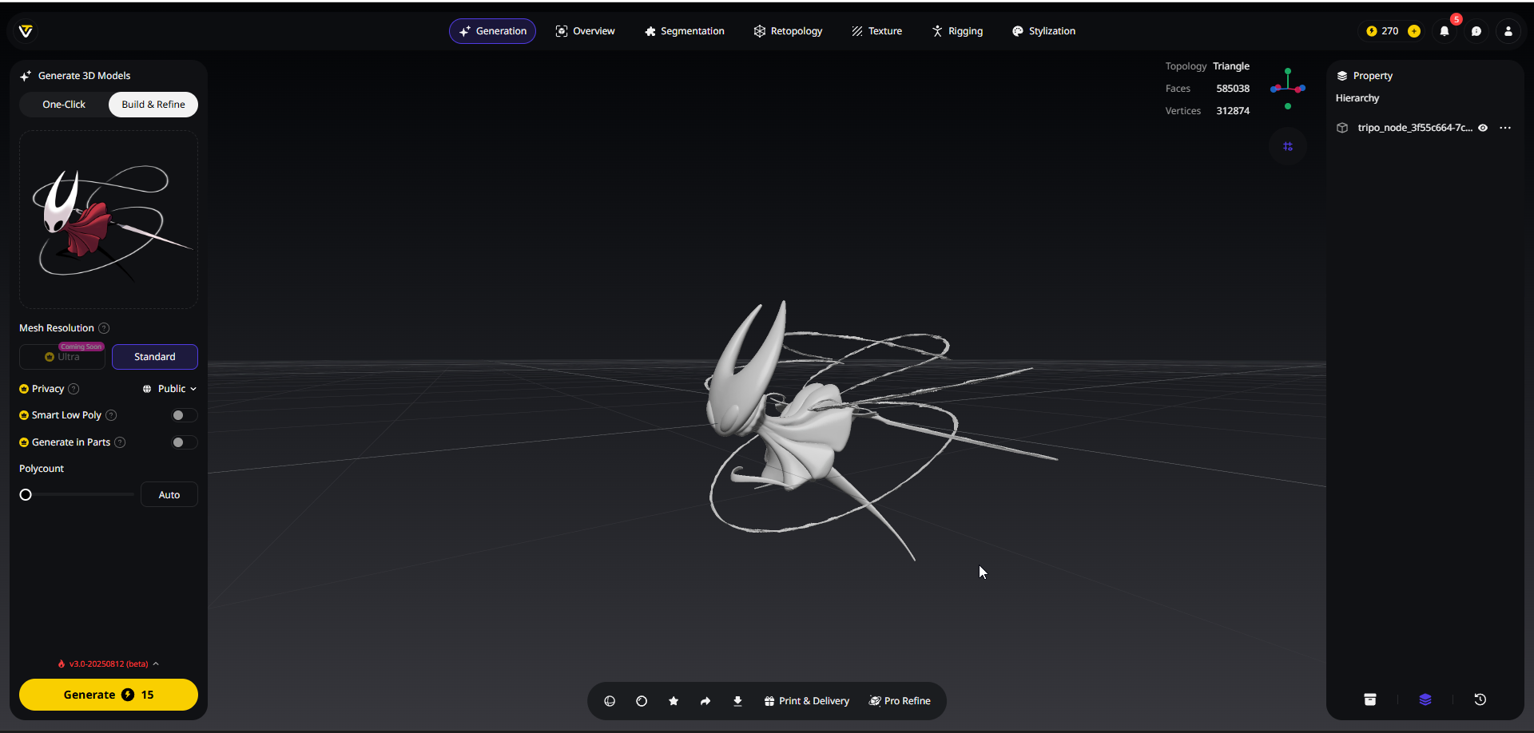The image size is (1534, 733).
Task: Open the chat messages icon
Action: click(1476, 31)
